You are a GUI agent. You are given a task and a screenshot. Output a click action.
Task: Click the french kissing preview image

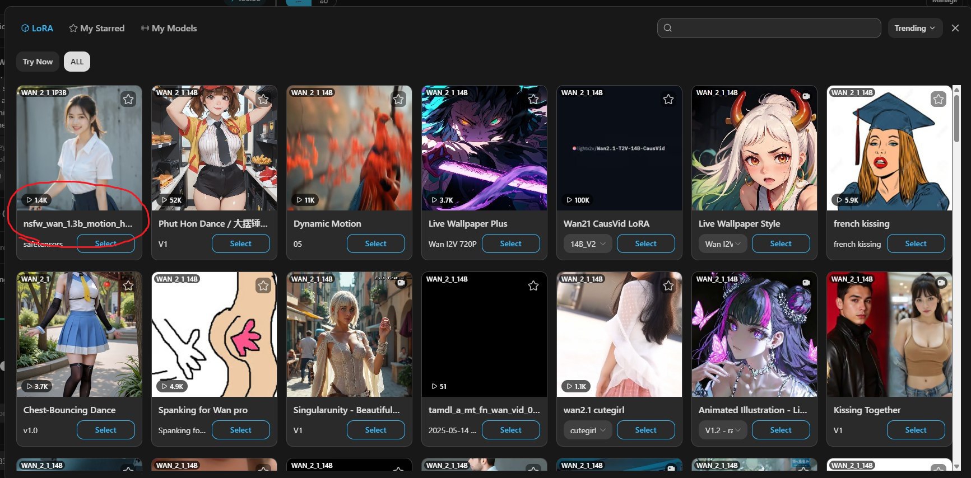coord(889,148)
